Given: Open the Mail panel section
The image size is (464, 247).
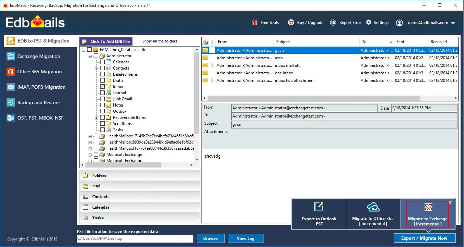Looking at the screenshot, I should [140, 186].
